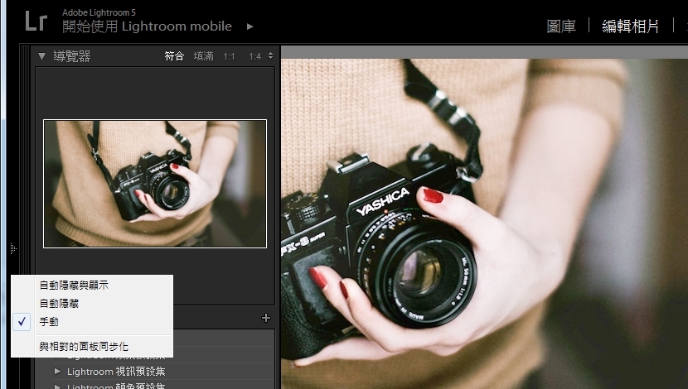Set navigator zoom to 1:1
The width and height of the screenshot is (688, 389).
click(x=229, y=56)
